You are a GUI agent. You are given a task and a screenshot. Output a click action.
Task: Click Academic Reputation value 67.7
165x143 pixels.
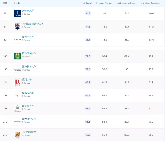[151, 108]
